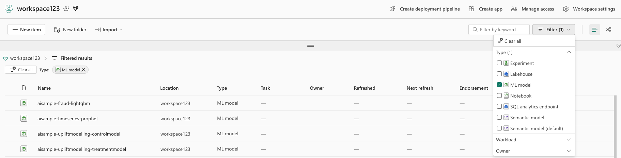Click the Create deployment pipeline rocket icon
Viewport: 621px width, 158px height.
[393, 9]
